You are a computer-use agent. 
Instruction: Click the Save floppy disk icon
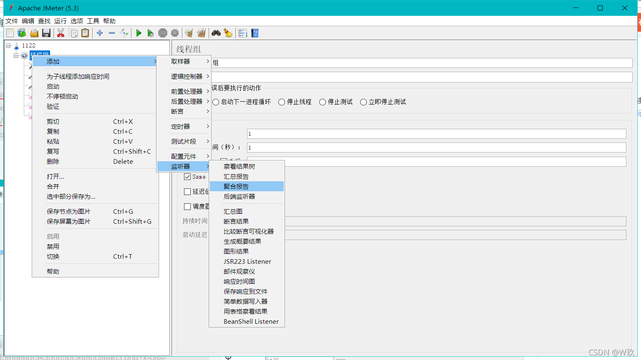[46, 33]
